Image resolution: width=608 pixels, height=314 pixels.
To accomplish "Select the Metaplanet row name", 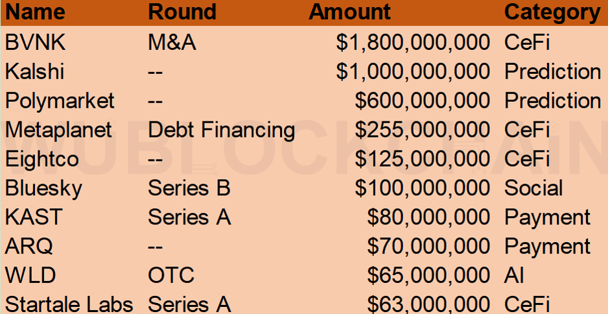I will [x=58, y=130].
